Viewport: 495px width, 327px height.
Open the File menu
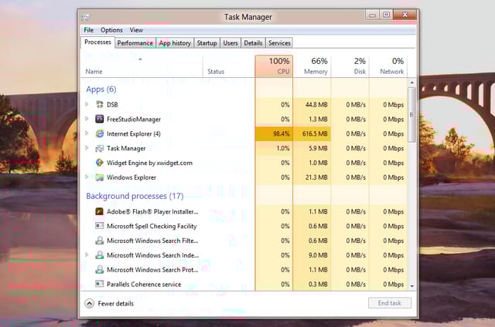(88, 30)
